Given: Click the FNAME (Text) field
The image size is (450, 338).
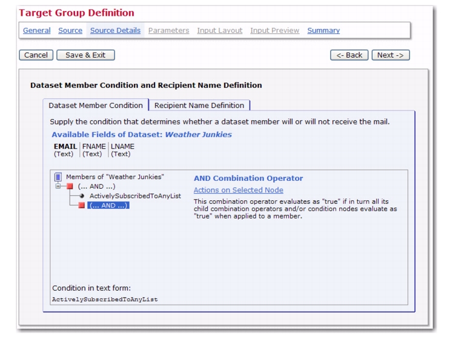Looking at the screenshot, I should (94, 150).
